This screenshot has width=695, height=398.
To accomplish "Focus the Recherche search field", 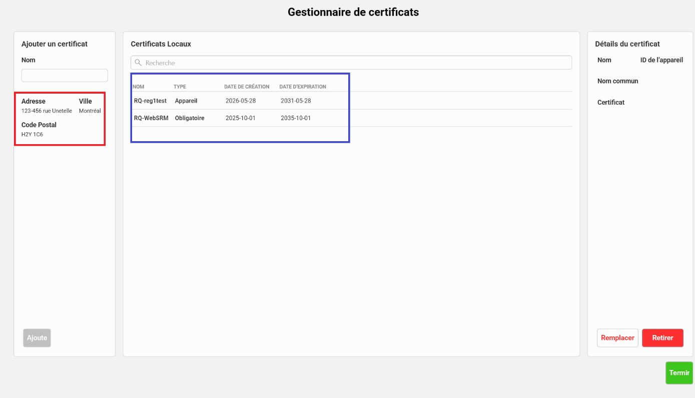I will coord(351,63).
